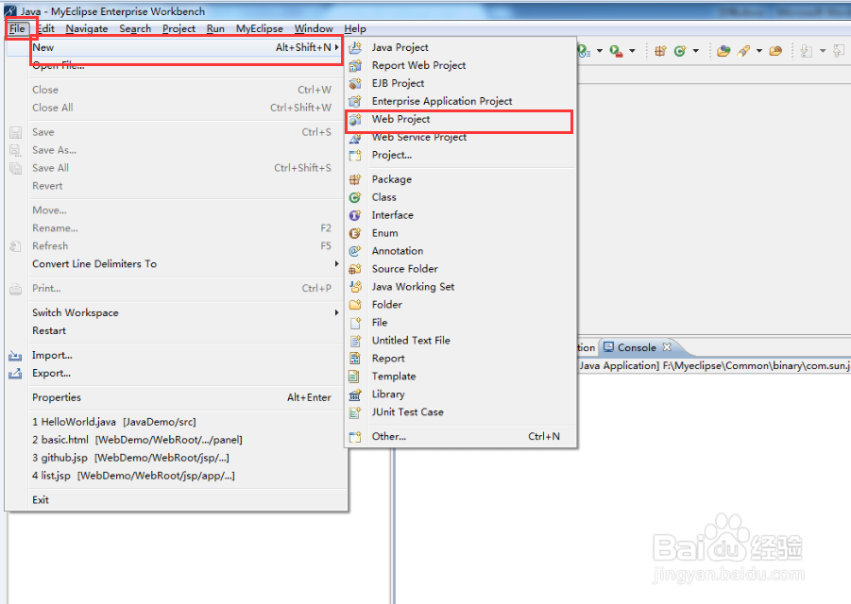The height and width of the screenshot is (604, 851).
Task: Open the Search menu in menu bar
Action: pos(135,28)
